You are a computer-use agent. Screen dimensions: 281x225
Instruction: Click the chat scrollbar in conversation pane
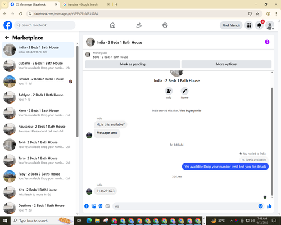[272, 142]
